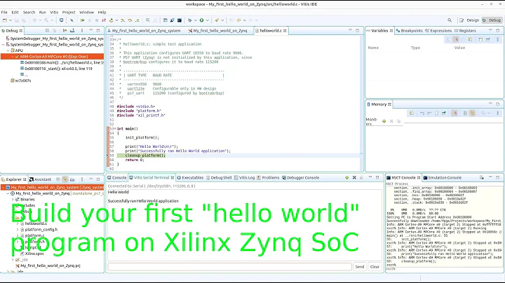The image size is (505, 283).
Task: Expand platform_config.h tree node
Action: point(18,230)
